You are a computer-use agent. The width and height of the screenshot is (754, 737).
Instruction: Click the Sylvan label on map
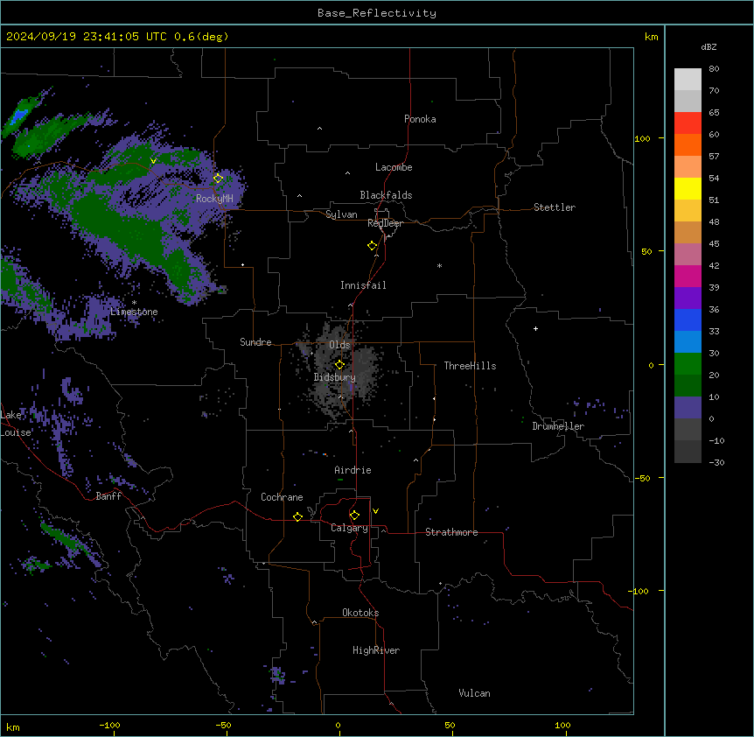click(x=341, y=214)
